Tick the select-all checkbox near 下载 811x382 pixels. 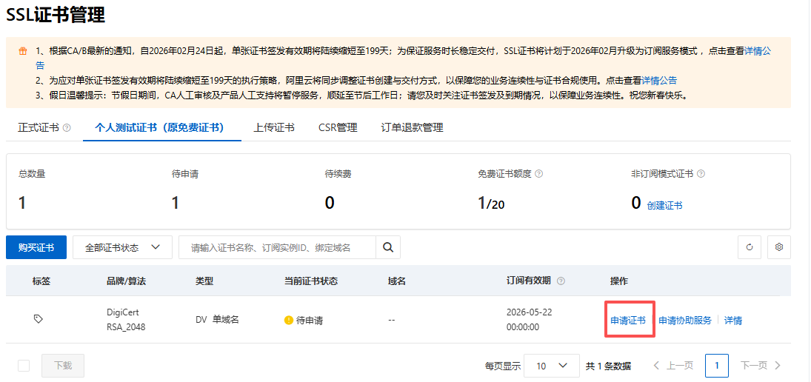pos(24,366)
